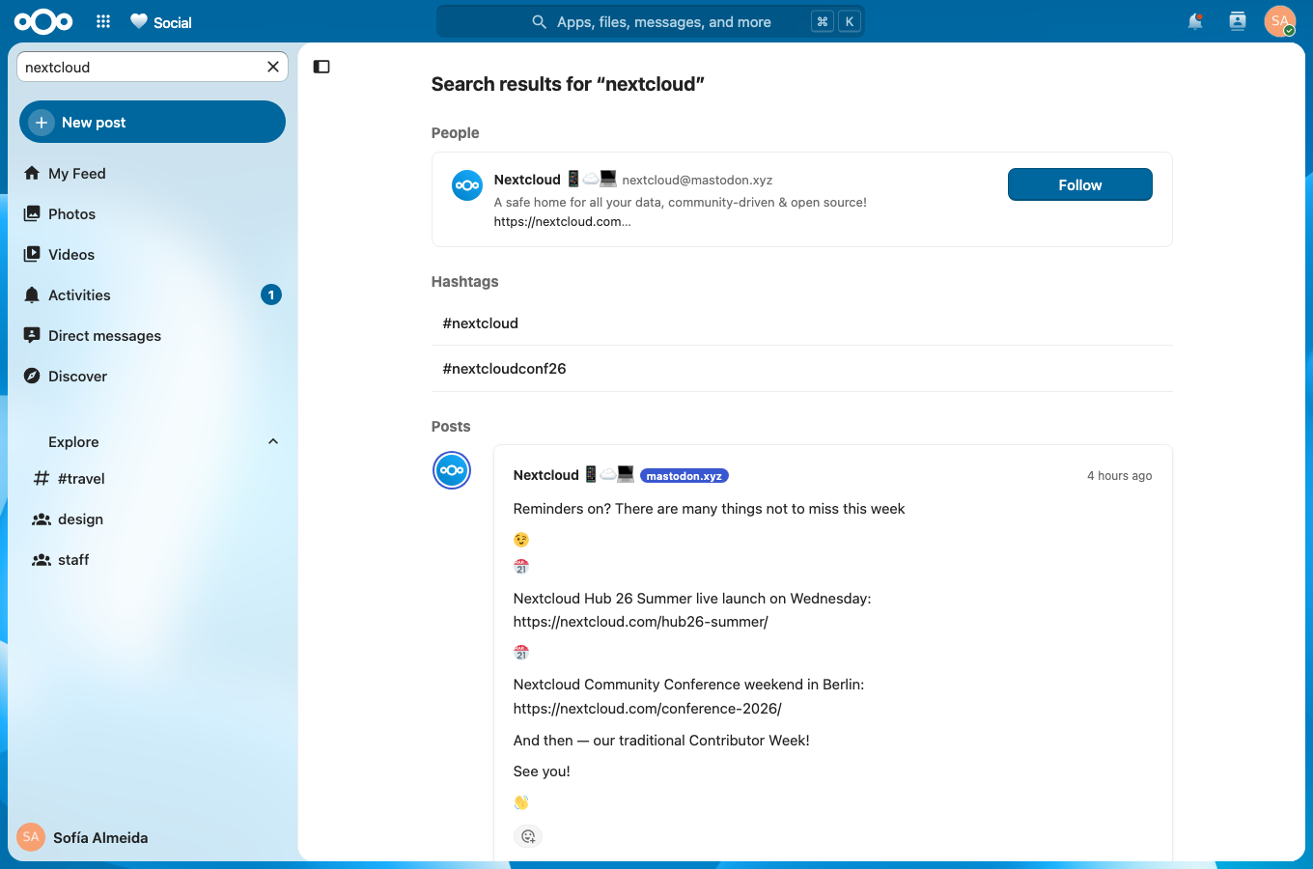This screenshot has width=1313, height=869.
Task: Open Sofía Almeida's avatar menu in top bar
Action: click(1280, 21)
